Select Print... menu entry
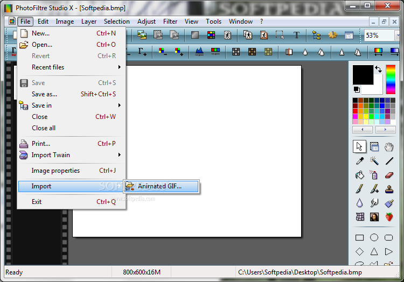This screenshot has height=282, width=404. pos(70,144)
